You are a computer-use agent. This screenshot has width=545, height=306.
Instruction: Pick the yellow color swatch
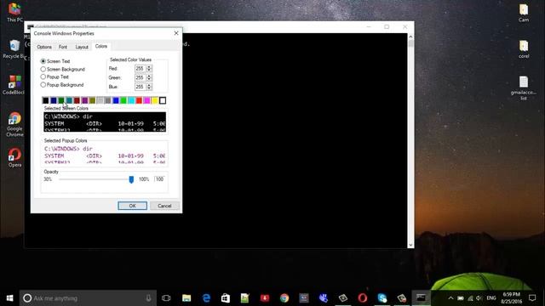click(155, 100)
